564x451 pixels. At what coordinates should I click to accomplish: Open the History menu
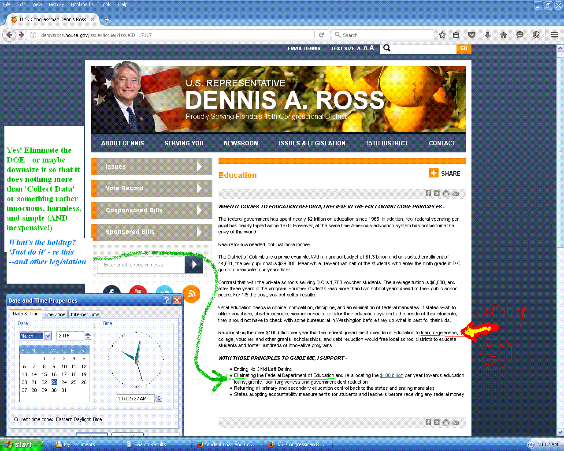(56, 4)
